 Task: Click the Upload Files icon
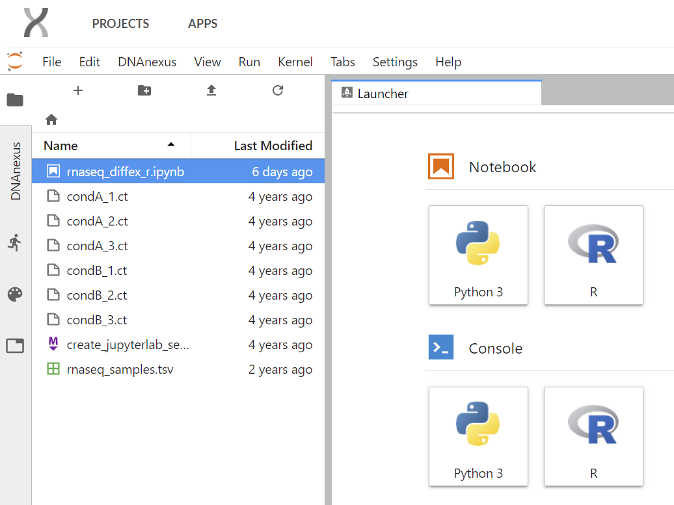[x=211, y=91]
